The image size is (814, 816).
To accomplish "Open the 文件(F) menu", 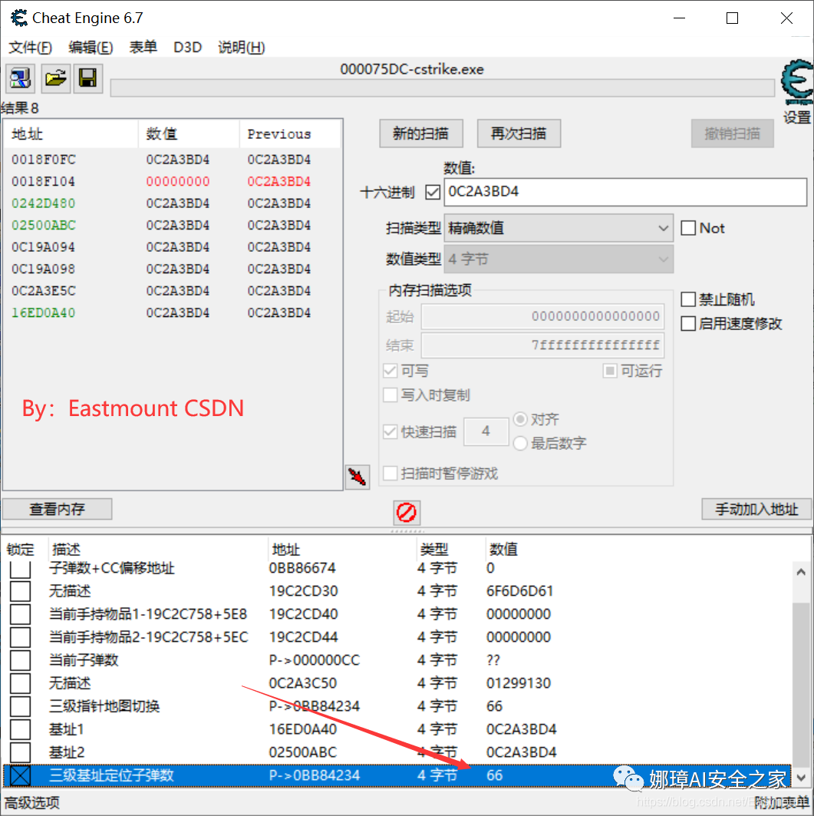I will [30, 48].
